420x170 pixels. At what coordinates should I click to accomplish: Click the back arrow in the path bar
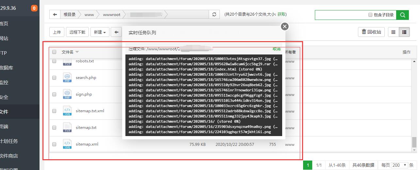tap(55, 14)
